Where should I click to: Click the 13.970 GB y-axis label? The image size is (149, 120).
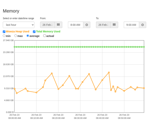click(x=8, y=76)
